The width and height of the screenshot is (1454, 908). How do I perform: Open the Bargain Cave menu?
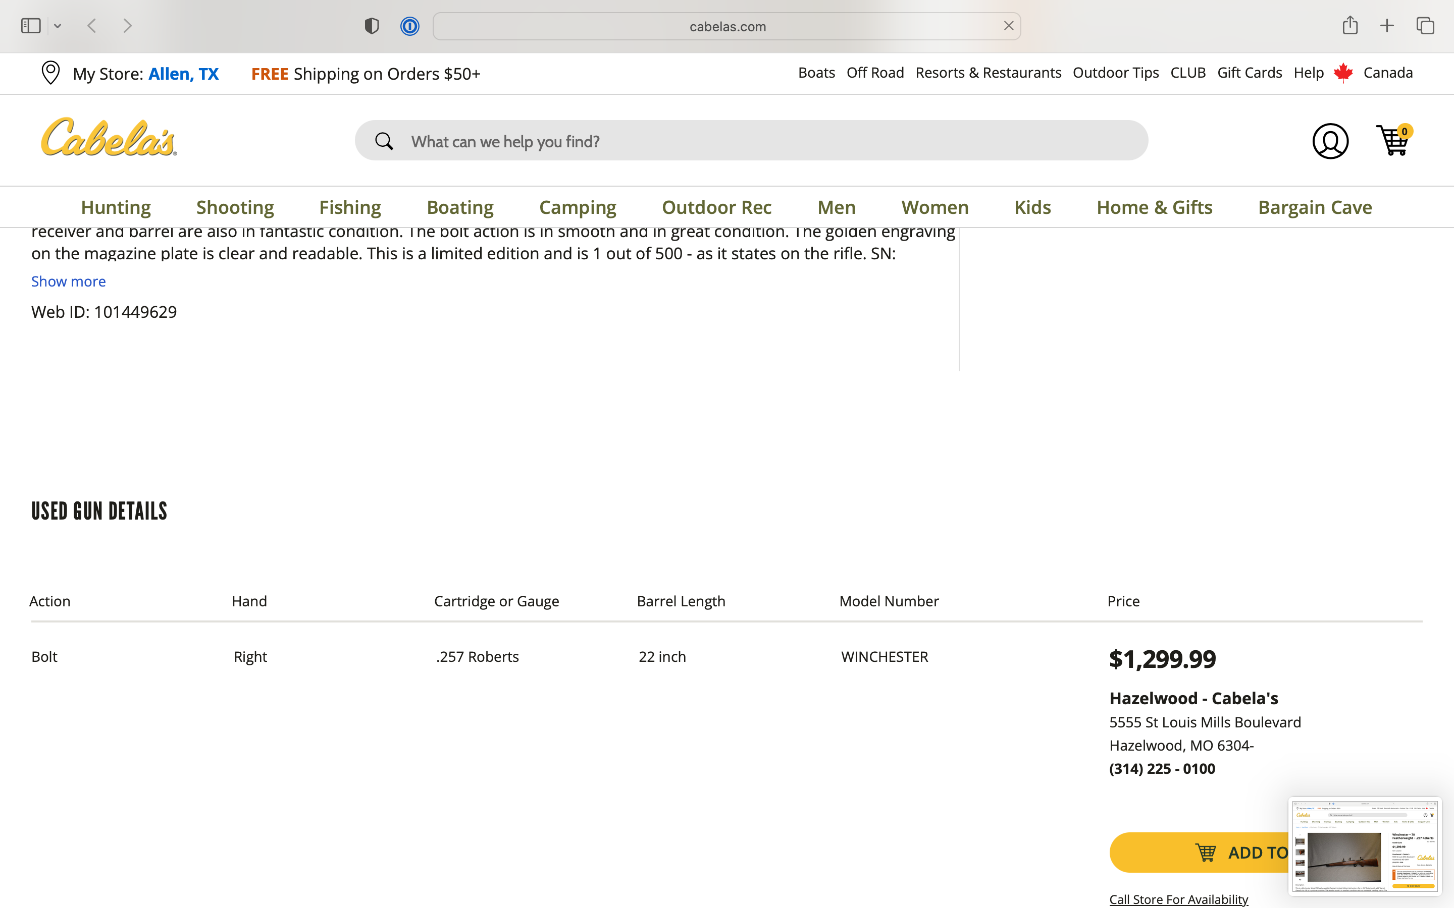pos(1315,207)
